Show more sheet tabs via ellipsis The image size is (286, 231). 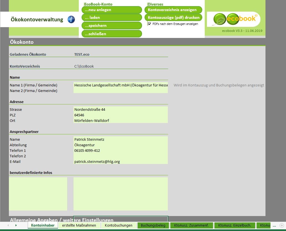point(274,225)
